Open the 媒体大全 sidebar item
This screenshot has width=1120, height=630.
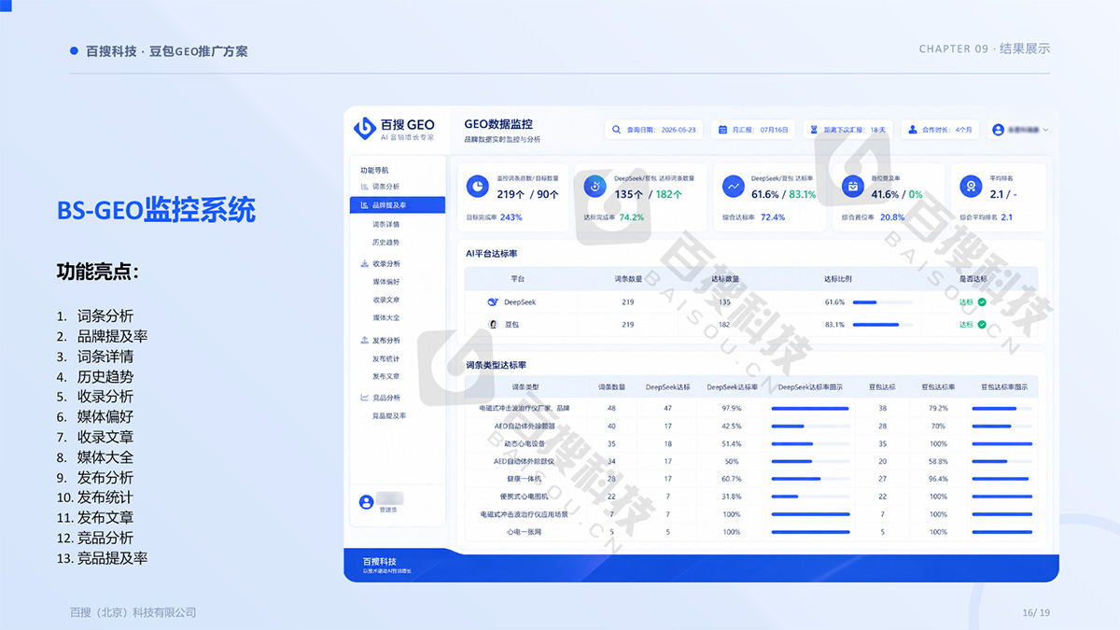(385, 318)
